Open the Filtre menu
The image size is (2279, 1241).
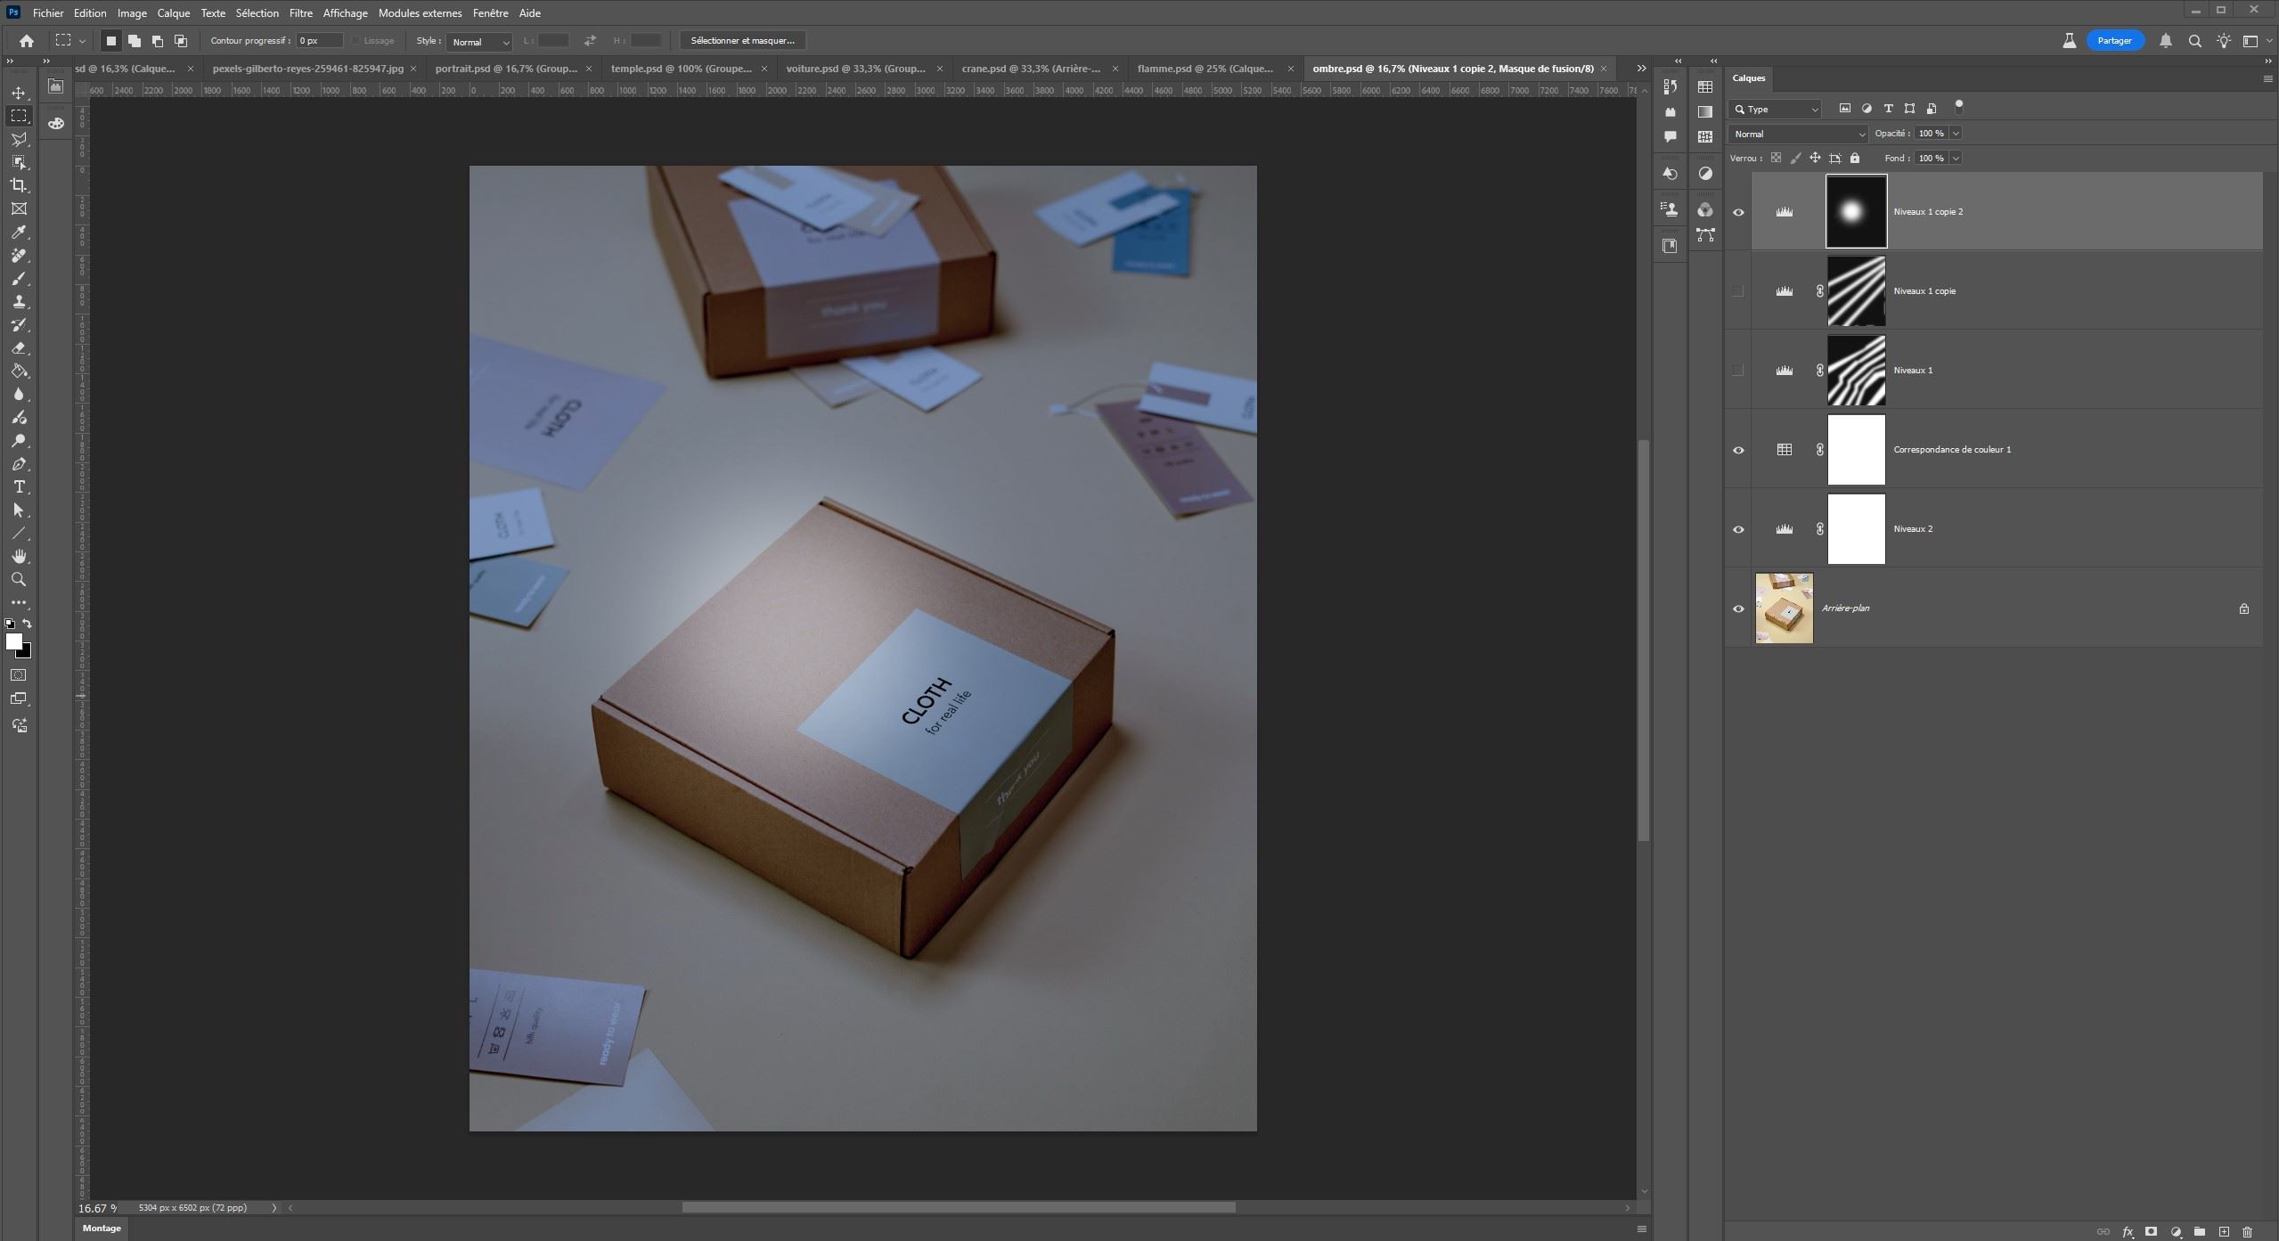pos(300,12)
